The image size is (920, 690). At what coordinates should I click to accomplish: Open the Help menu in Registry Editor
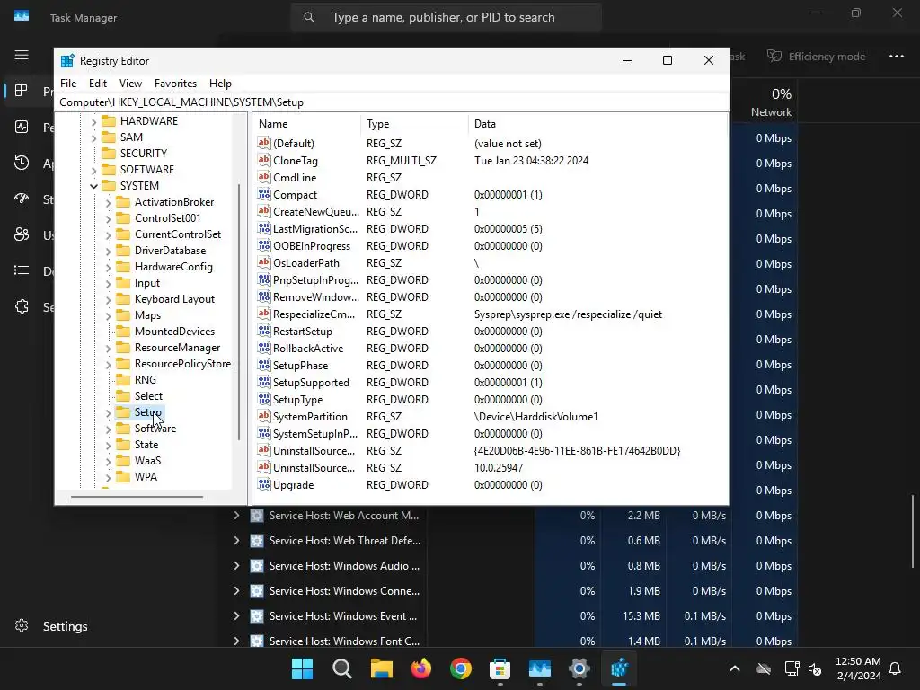(x=220, y=84)
